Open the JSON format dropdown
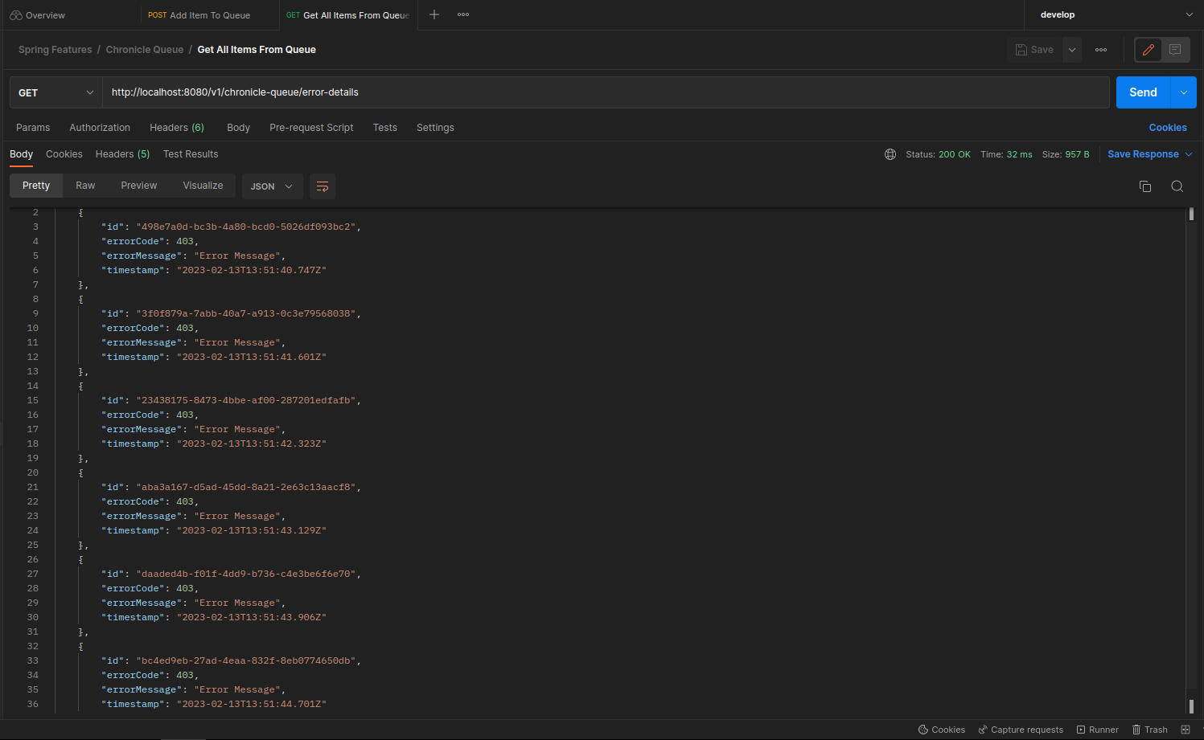 [x=271, y=186]
